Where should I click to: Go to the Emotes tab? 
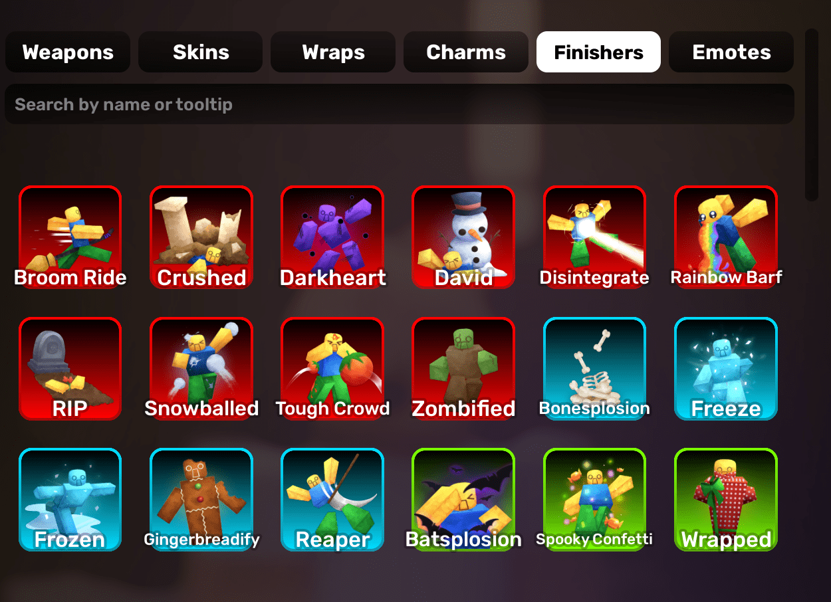point(731,52)
